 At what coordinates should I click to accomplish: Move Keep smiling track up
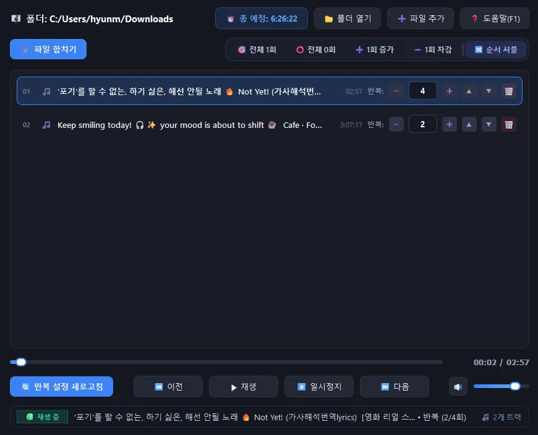(x=469, y=124)
